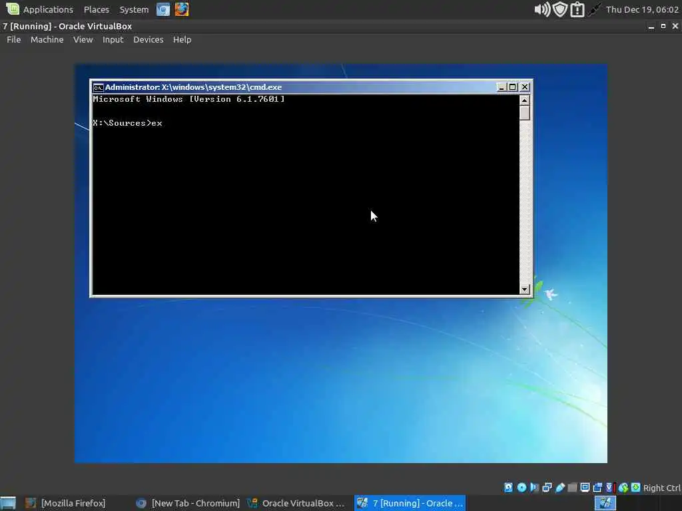
Task: Open the System menu
Action: point(134,9)
